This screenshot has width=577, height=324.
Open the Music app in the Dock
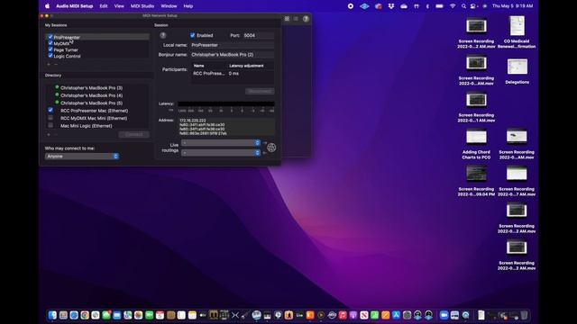click(x=343, y=315)
